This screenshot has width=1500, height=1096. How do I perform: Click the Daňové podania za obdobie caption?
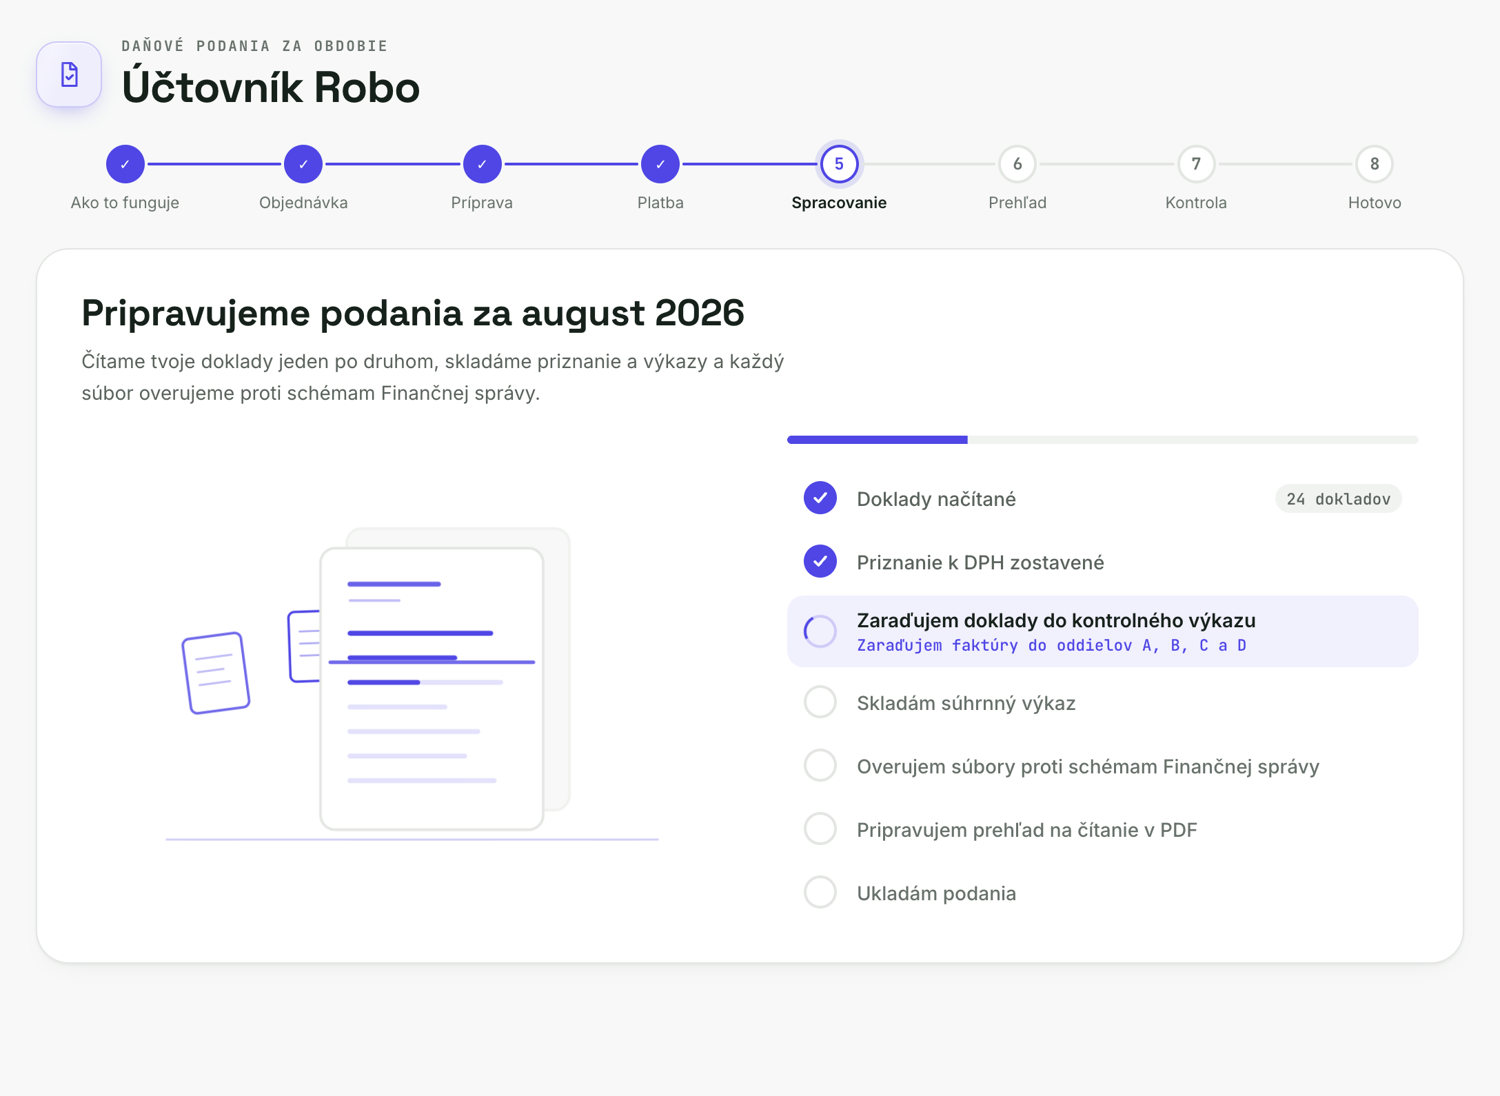[x=254, y=46]
